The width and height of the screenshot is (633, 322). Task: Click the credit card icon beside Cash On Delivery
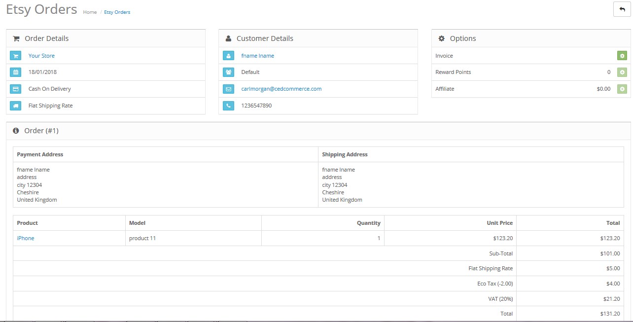pos(16,89)
